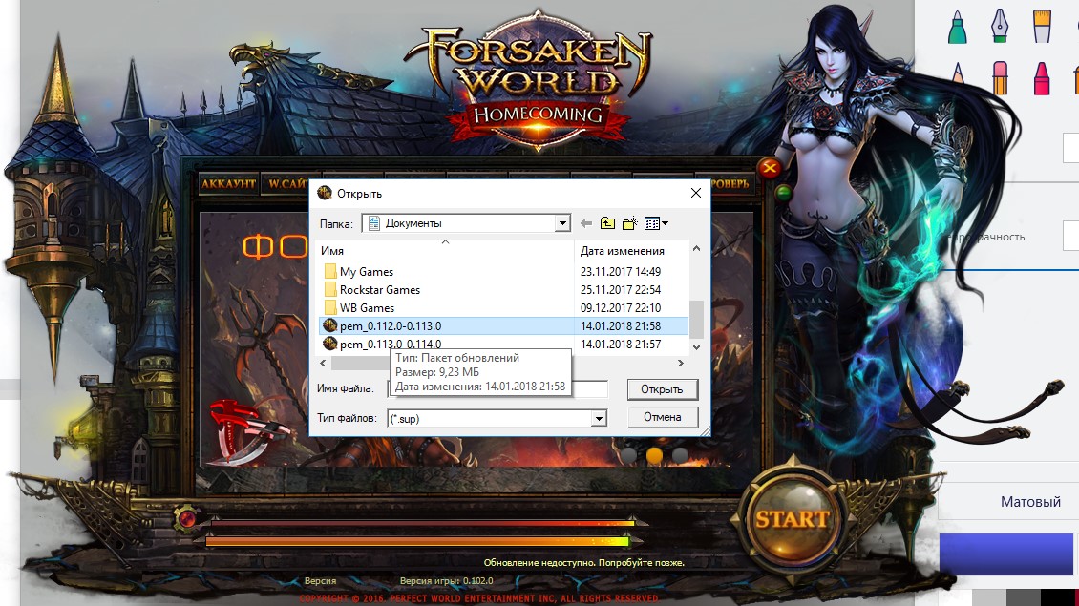Screen dimensions: 1079x606
Task: Click date 25.11.2017 22:54
Action: pos(620,289)
